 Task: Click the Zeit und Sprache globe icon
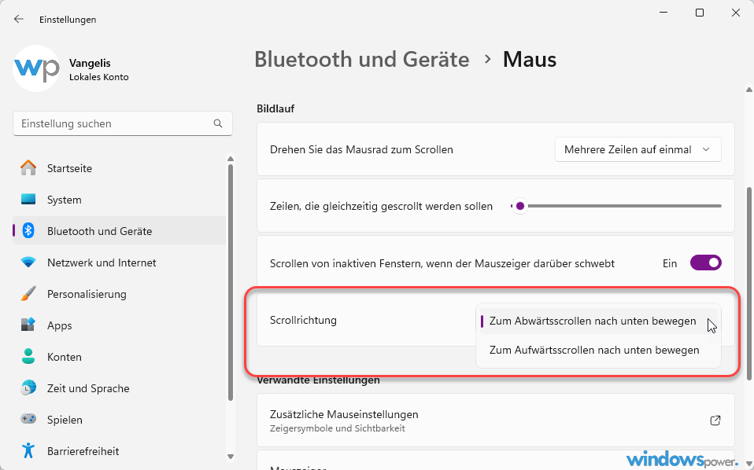click(x=28, y=388)
